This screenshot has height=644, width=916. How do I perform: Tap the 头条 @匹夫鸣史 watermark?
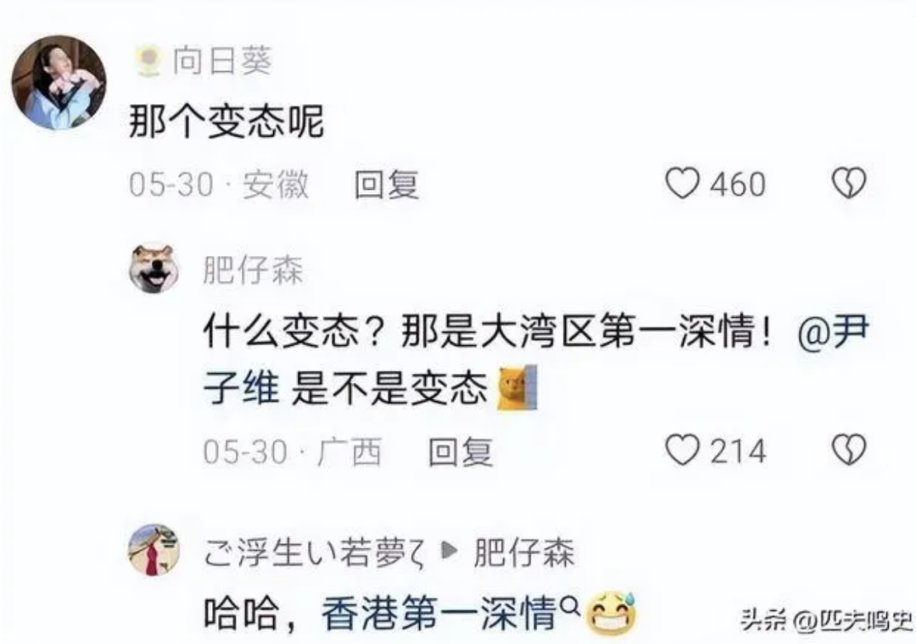[x=825, y=620]
